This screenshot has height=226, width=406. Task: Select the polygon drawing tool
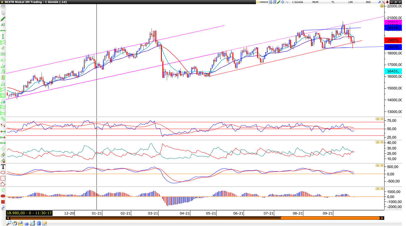[3, 184]
